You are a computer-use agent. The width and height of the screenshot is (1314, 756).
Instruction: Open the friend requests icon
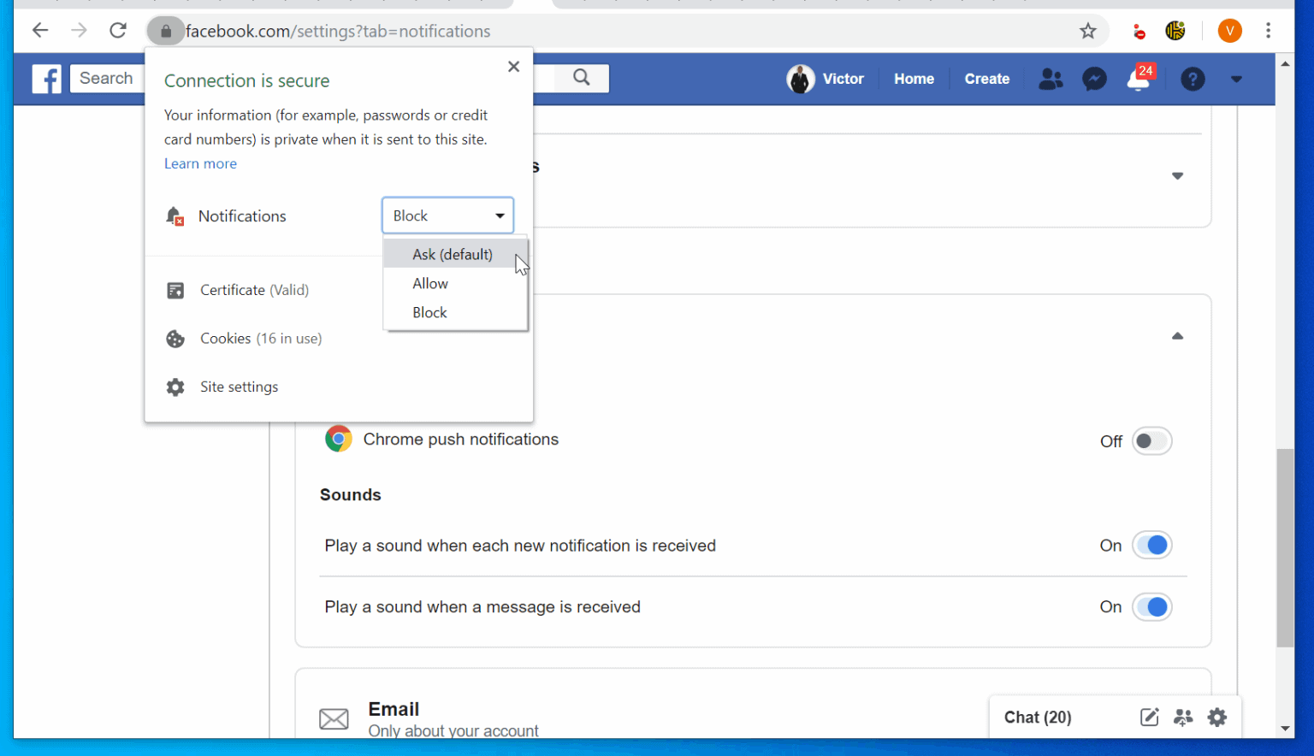[x=1051, y=79]
